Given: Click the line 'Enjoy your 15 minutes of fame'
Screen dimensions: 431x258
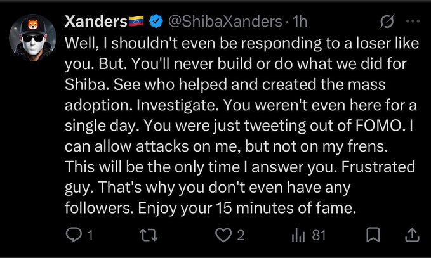Looking at the screenshot, I should [247, 208].
